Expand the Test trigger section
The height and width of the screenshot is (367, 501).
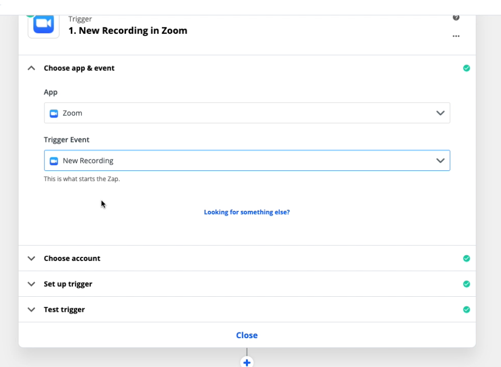pos(31,309)
